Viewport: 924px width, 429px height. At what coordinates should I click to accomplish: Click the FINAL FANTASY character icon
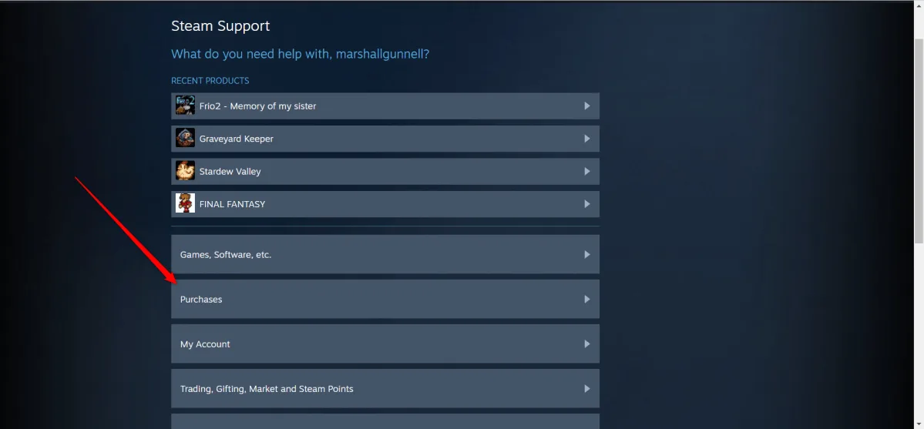pos(185,204)
